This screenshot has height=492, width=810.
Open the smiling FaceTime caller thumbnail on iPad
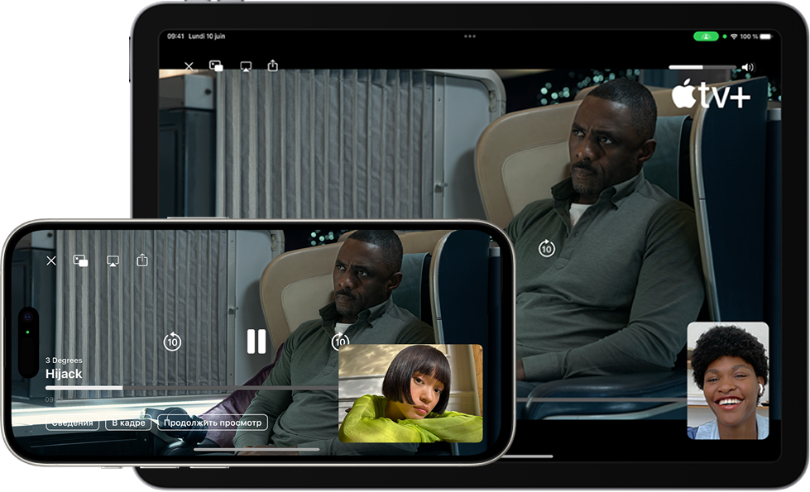pyautogui.click(x=728, y=380)
